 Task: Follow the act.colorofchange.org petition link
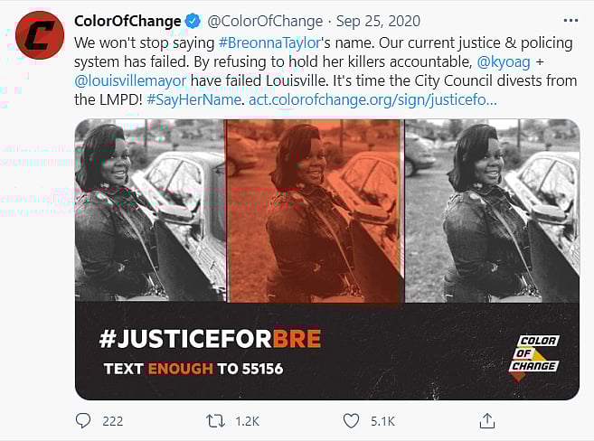point(372,100)
